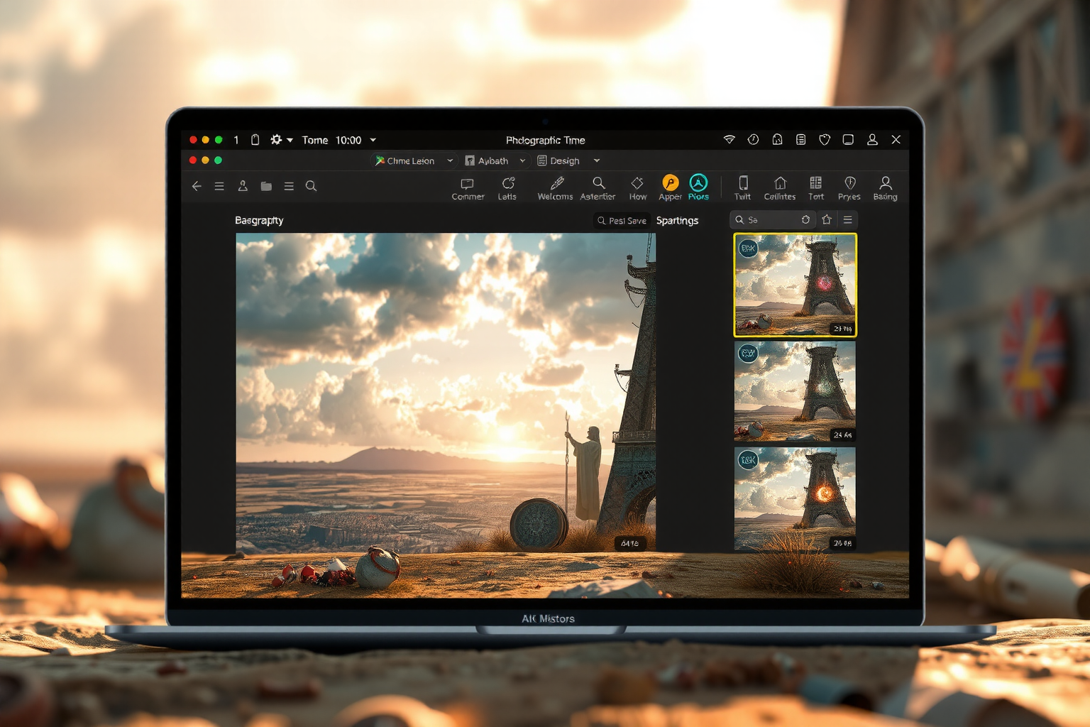Open the Commer comment tool
Screen dimensions: 1090x727
pyautogui.click(x=468, y=187)
